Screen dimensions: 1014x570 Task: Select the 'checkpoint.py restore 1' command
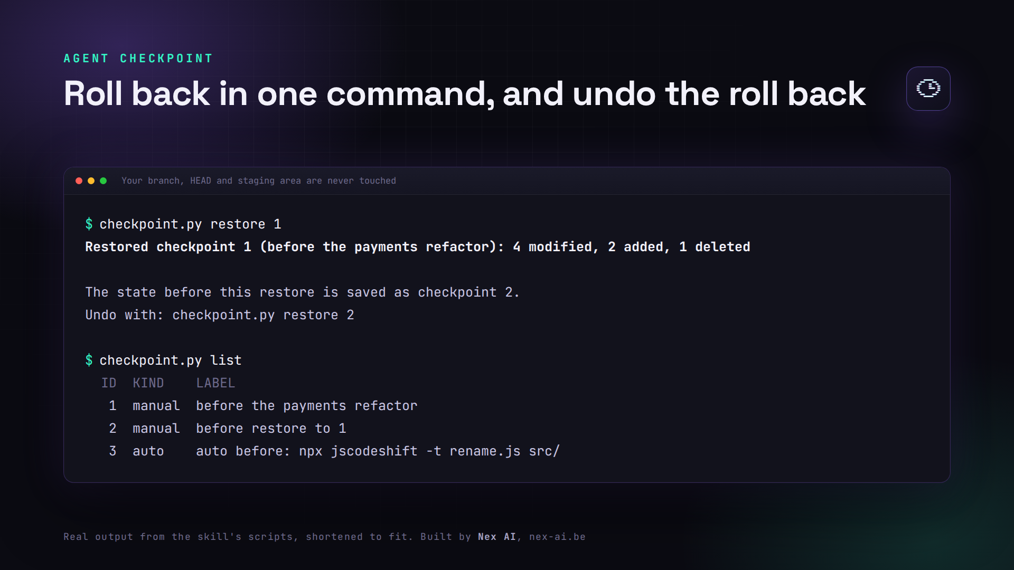tap(190, 224)
